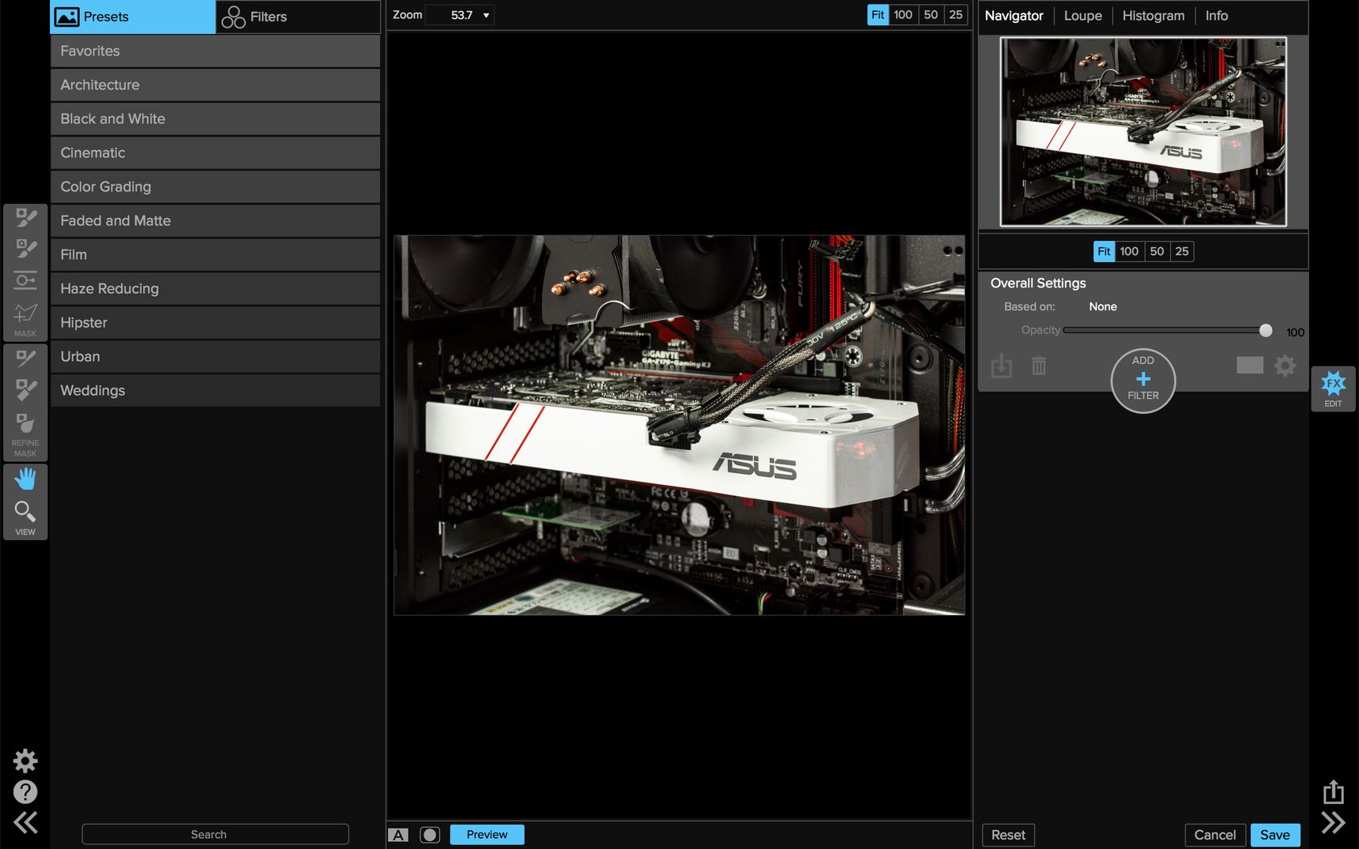1359x849 pixels.
Task: Click the save preset download icon
Action: pos(1001,366)
